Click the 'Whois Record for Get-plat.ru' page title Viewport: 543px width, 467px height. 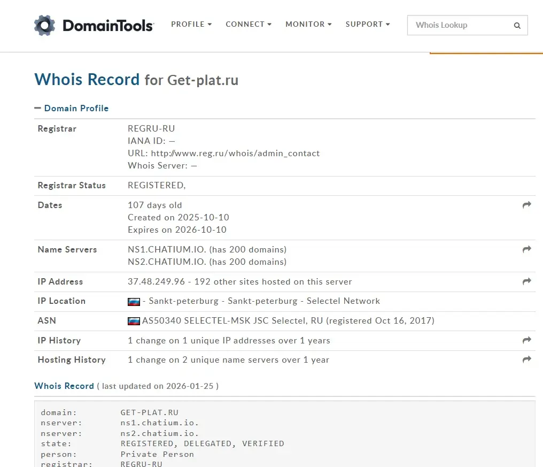(136, 80)
